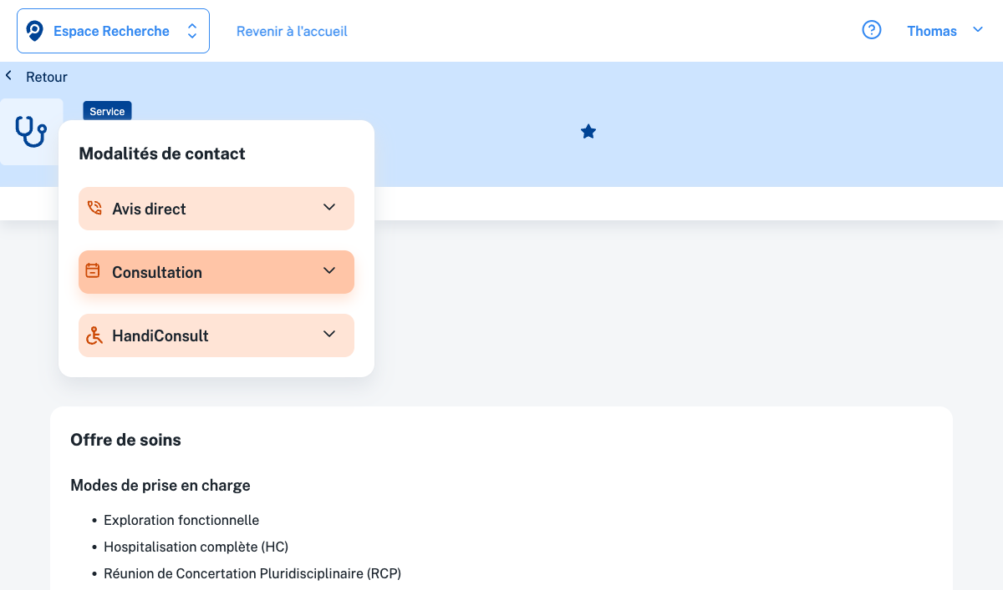Screen dimensions: 1003x590
Task: Click the phone icon in Avis direct
Action: (x=94, y=209)
